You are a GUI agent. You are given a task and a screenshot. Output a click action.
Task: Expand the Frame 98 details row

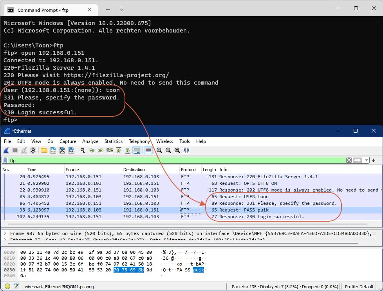(x=5, y=233)
